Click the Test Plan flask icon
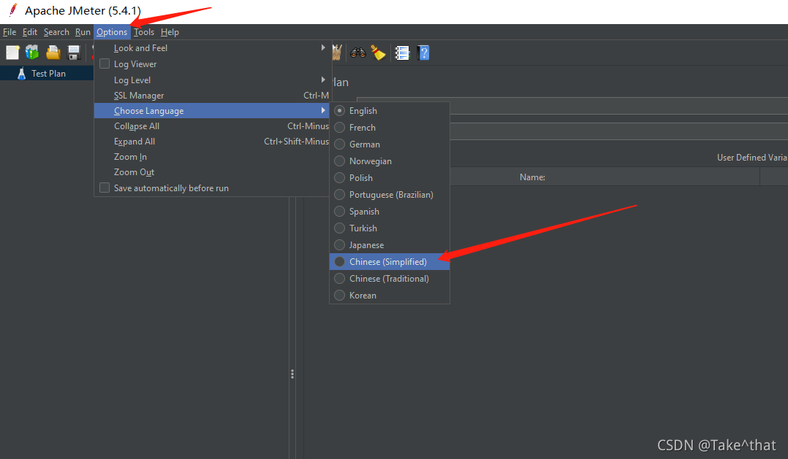The width and height of the screenshot is (788, 459). [21, 73]
